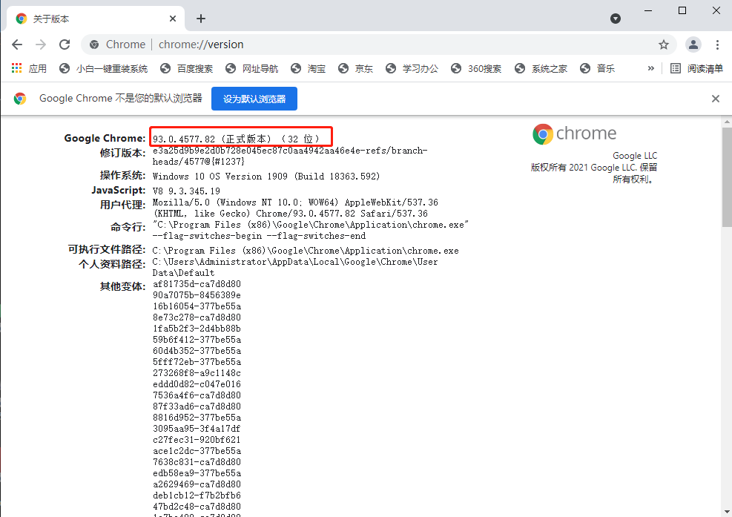The width and height of the screenshot is (732, 517).
Task: Open the 应用 apps shortcut
Action: [x=29, y=69]
